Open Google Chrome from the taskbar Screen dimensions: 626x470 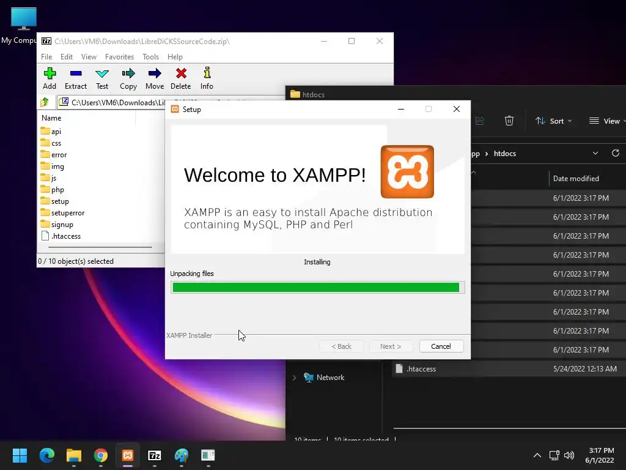pyautogui.click(x=101, y=455)
